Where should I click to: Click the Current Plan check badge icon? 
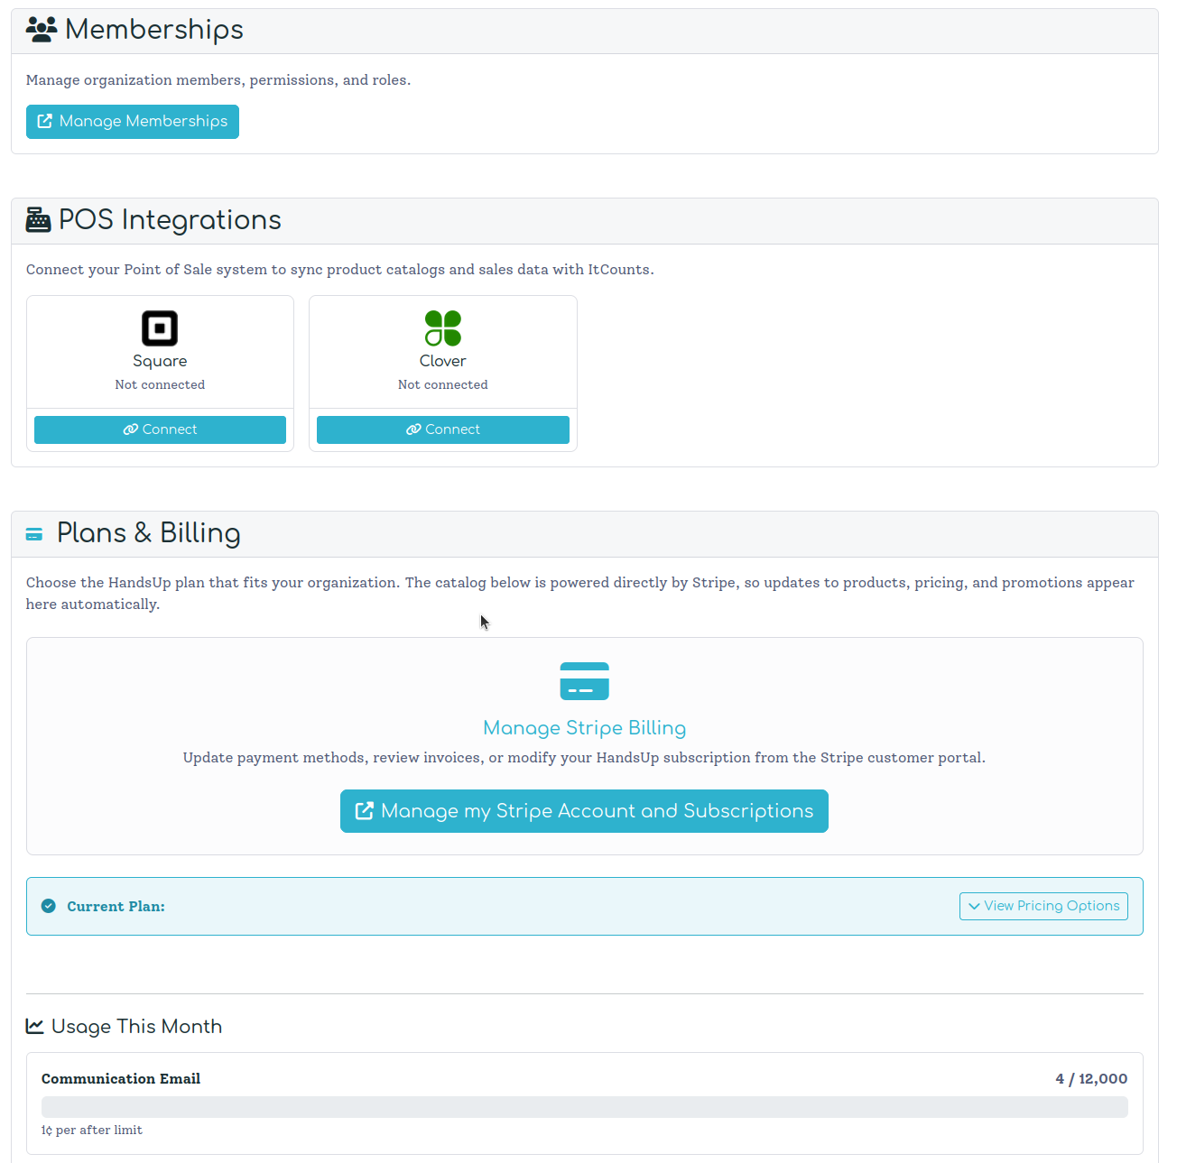(48, 906)
